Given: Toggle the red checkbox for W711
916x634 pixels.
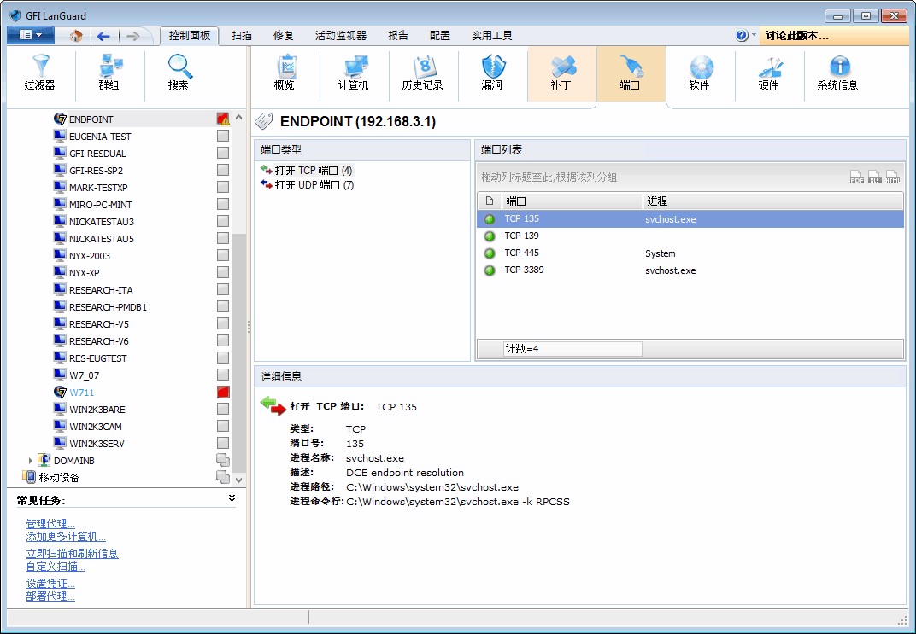Looking at the screenshot, I should coord(222,392).
